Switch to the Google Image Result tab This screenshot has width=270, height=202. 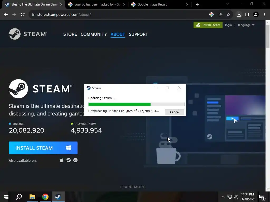(x=160, y=4)
